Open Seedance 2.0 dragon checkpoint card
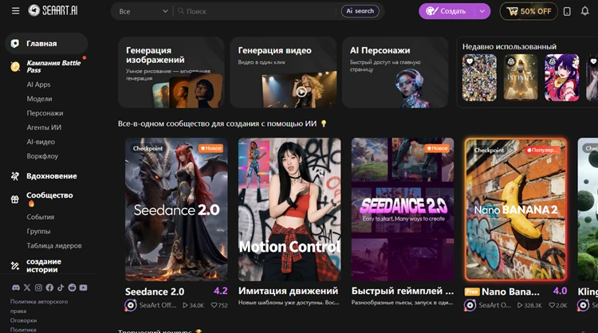The height and width of the screenshot is (333, 598). pyautogui.click(x=176, y=210)
